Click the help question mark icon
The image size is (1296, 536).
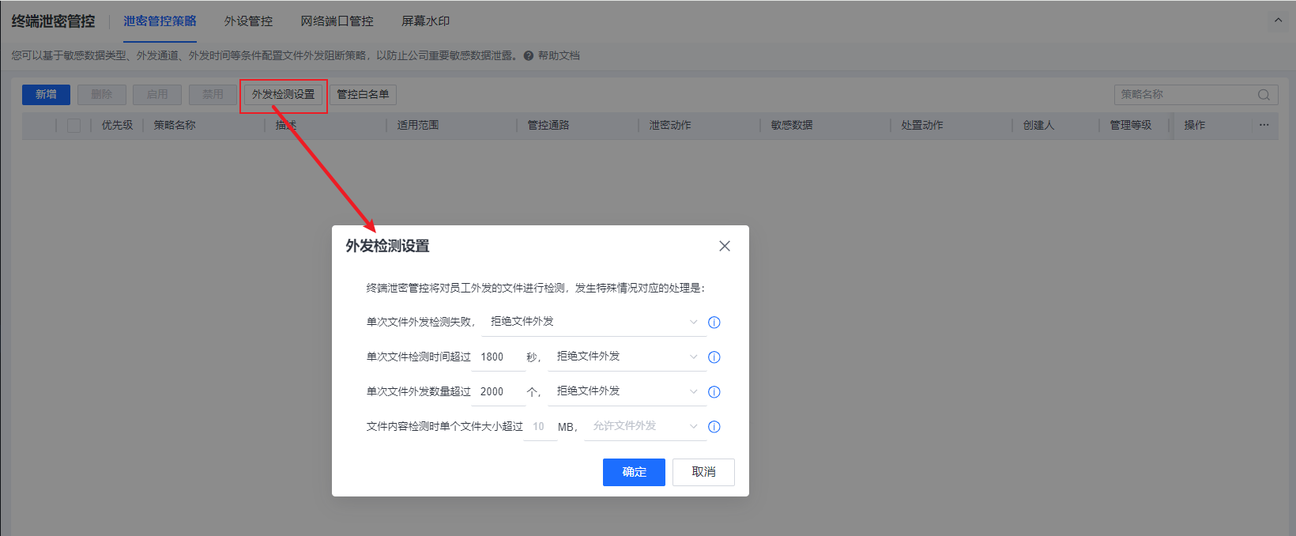(x=529, y=56)
